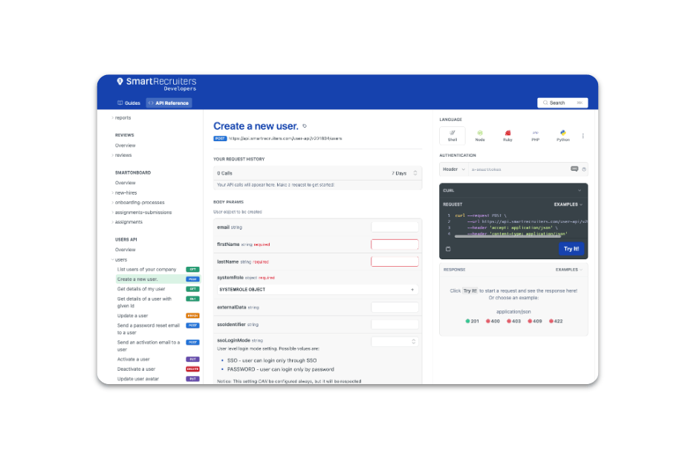Screen dimensions: 685x474
Task: Select the Shell language icon
Action: coord(452,135)
